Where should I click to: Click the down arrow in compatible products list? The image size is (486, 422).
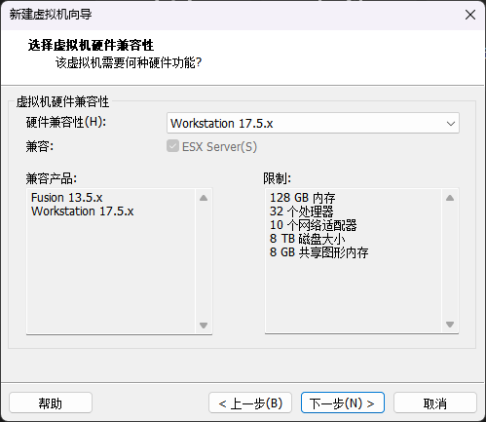tap(204, 326)
